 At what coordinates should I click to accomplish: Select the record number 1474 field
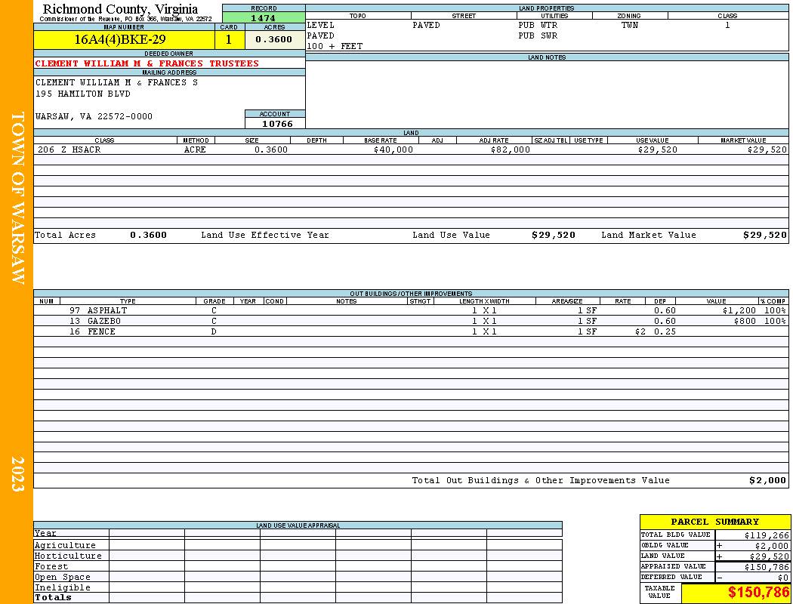(x=264, y=17)
